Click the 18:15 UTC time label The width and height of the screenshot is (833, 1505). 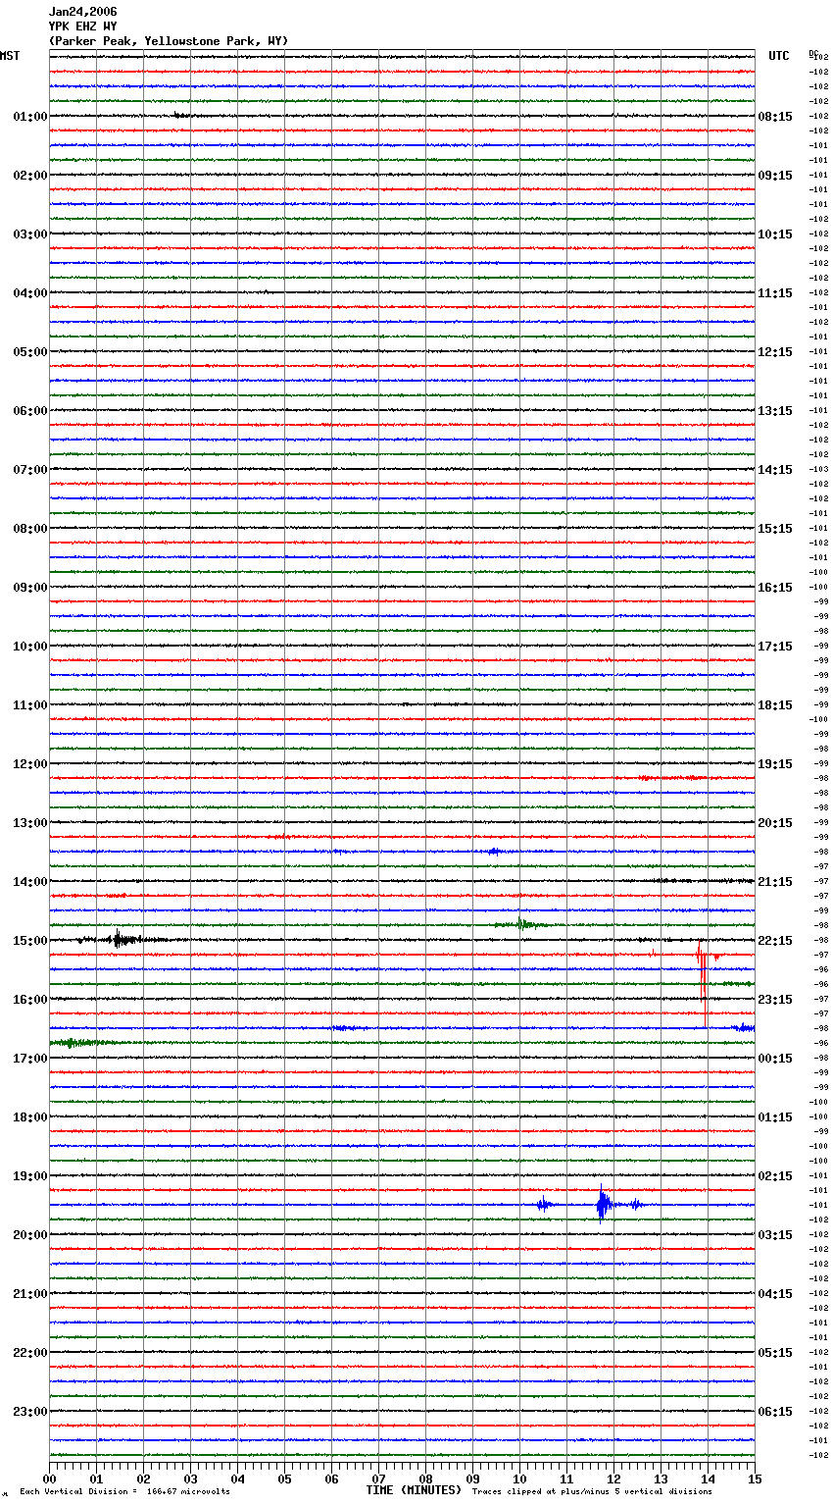point(775,705)
